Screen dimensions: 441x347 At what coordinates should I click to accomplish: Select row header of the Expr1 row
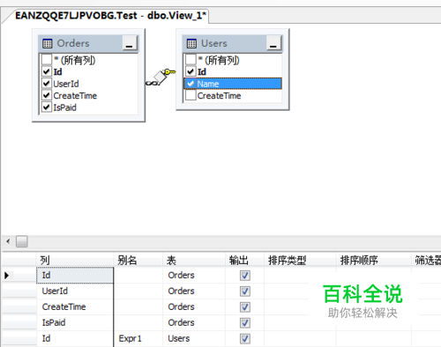click(x=19, y=338)
